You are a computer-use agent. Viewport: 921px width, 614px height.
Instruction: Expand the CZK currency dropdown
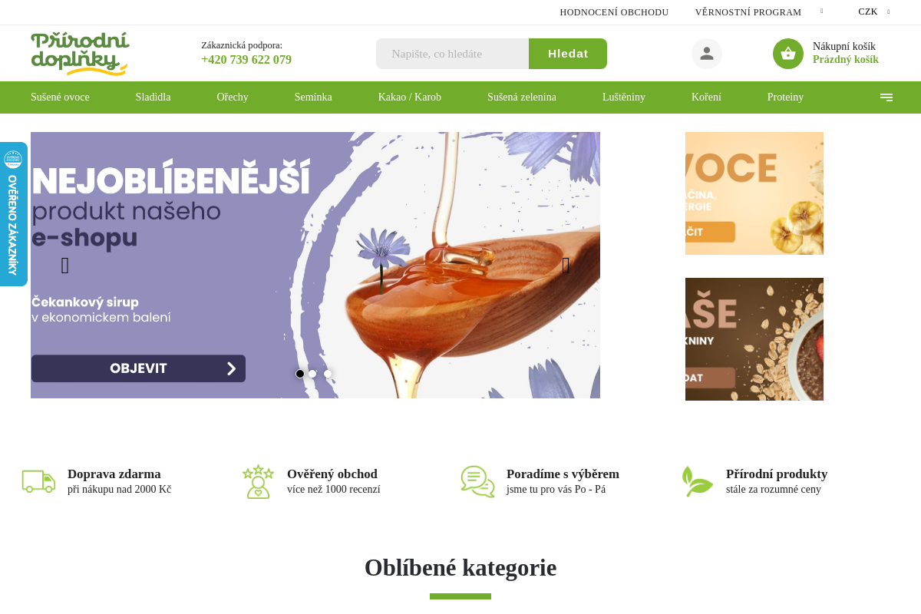874,12
